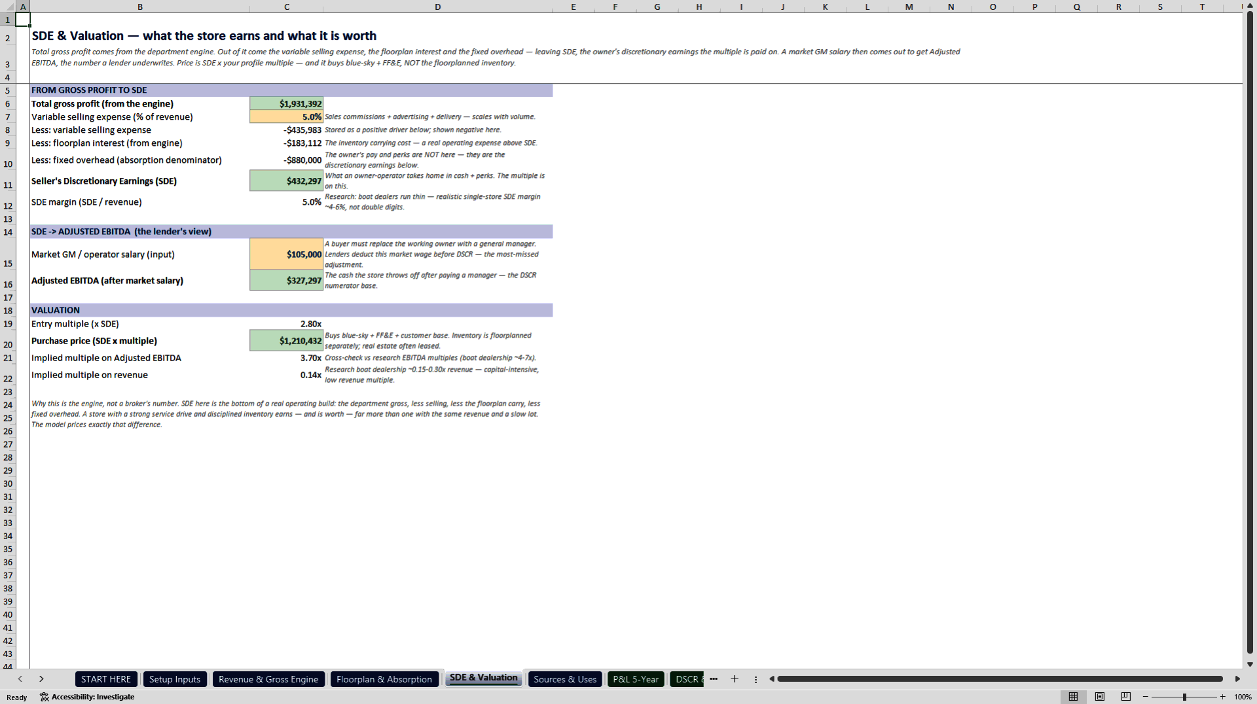Viewport: 1257px width, 704px height.
Task: Select Purchase price $1,210,432 cell
Action: 287,340
